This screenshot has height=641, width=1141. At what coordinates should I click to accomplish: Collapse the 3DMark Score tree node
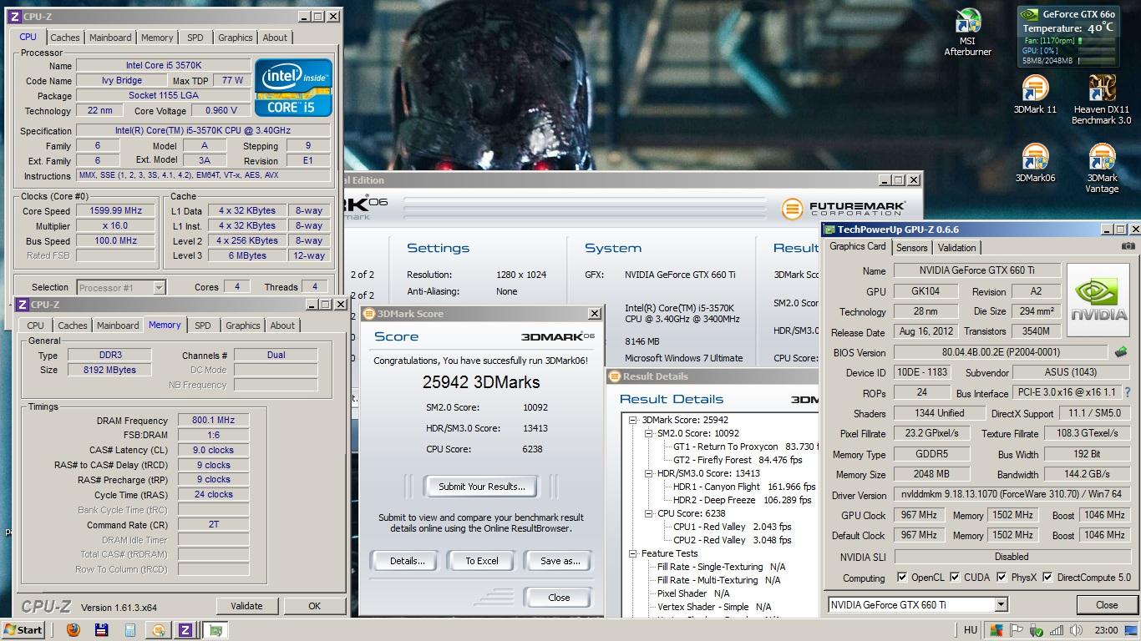pyautogui.click(x=634, y=420)
